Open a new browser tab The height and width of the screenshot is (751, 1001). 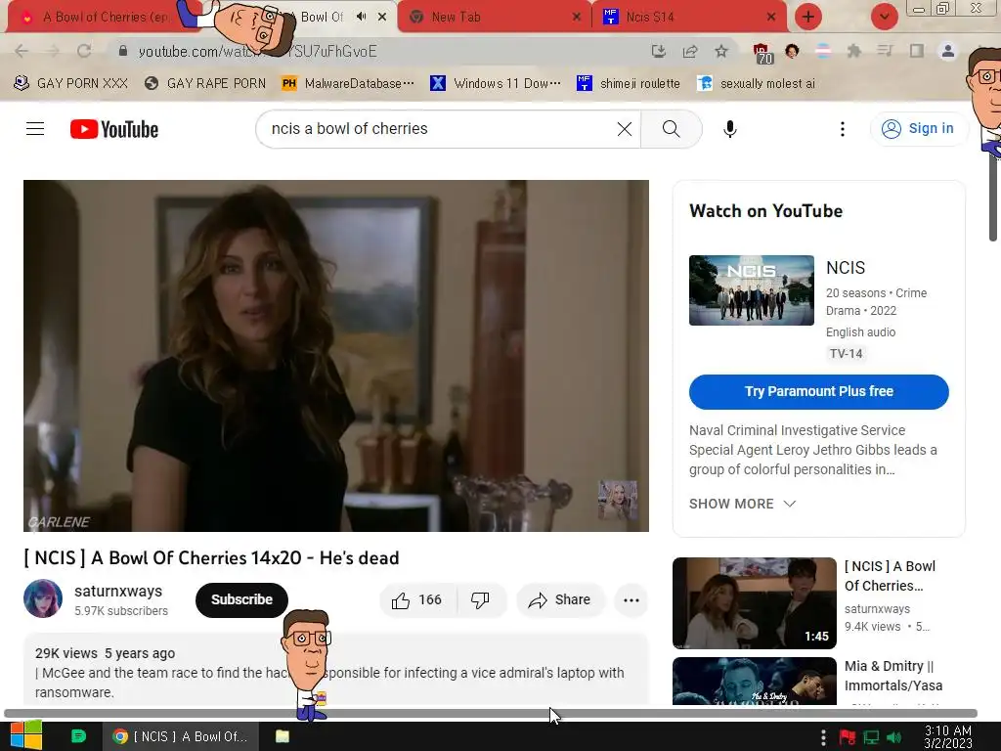coord(808,17)
